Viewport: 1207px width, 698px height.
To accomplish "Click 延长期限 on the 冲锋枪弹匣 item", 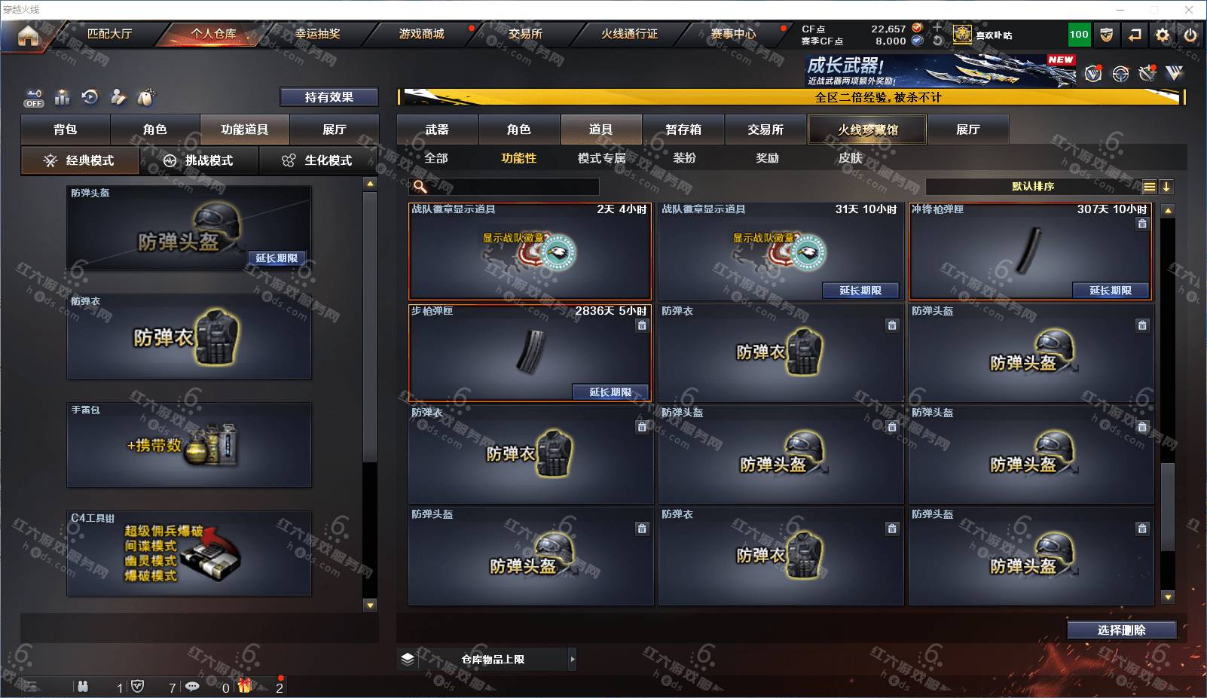I will (1111, 291).
